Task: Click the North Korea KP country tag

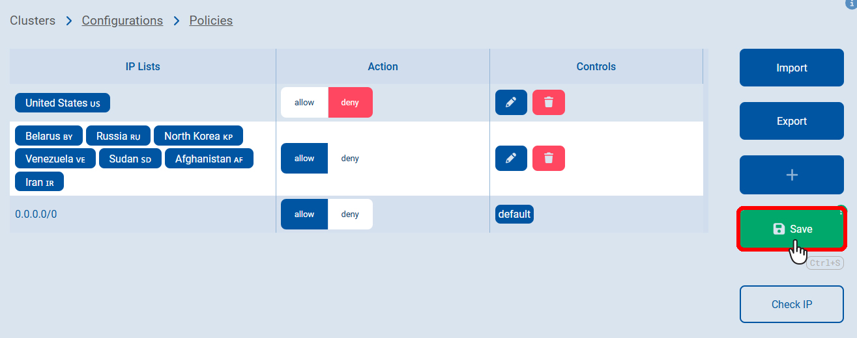Action: click(x=198, y=136)
